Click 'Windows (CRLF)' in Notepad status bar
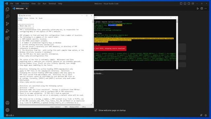Screen dimensions: 211x119 (x=74, y=107)
